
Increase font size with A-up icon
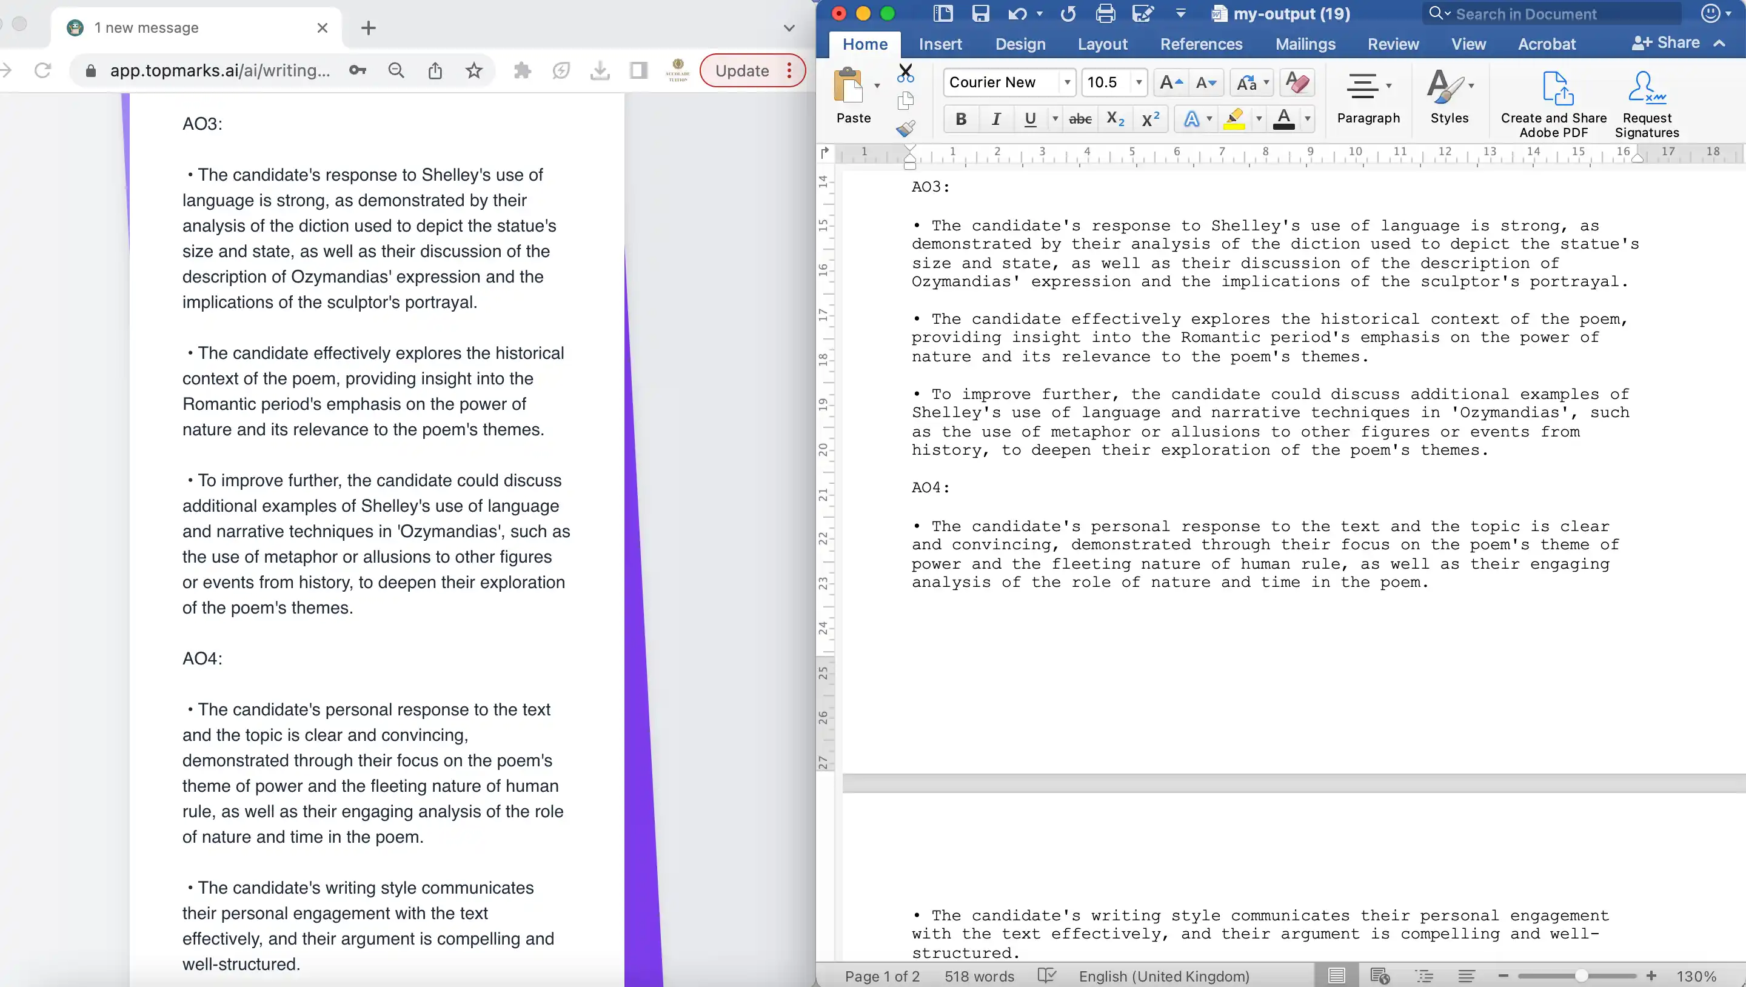tap(1171, 82)
